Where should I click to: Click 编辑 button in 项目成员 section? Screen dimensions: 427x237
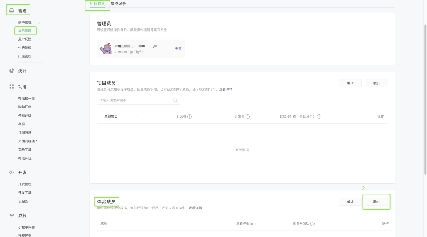(x=350, y=83)
